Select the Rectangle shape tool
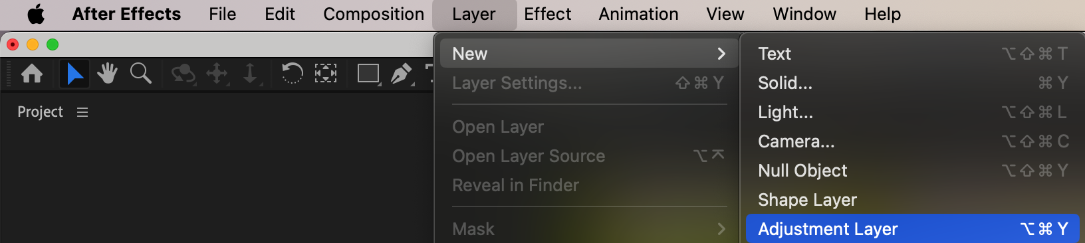This screenshot has height=243, width=1085. 368,74
